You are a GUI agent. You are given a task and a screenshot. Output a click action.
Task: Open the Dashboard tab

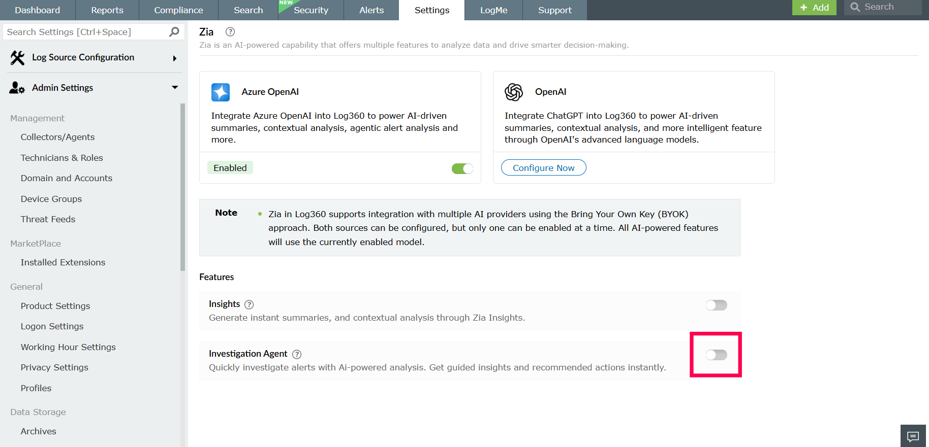click(38, 10)
